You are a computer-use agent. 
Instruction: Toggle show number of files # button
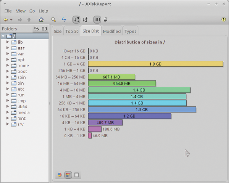click(105, 19)
